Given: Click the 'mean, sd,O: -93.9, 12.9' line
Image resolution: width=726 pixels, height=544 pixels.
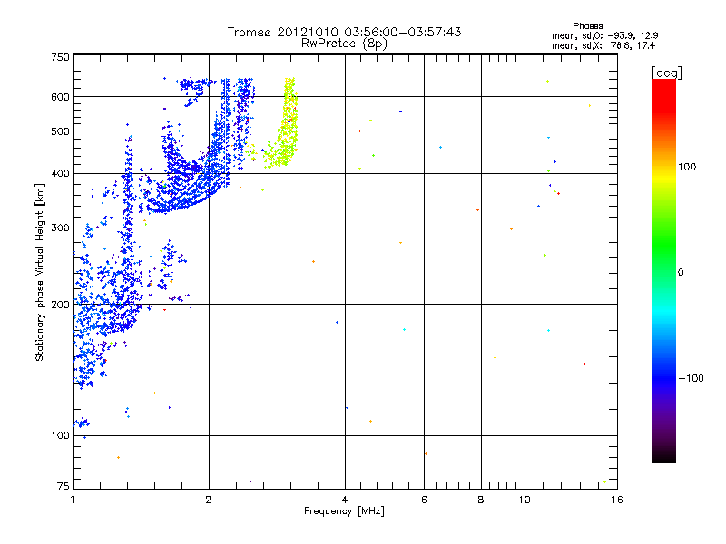Looking at the screenshot, I should 604,35.
